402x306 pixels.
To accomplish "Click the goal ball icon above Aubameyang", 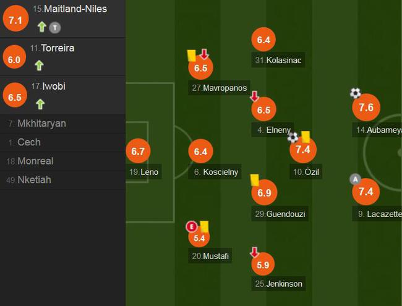I will 356,93.
